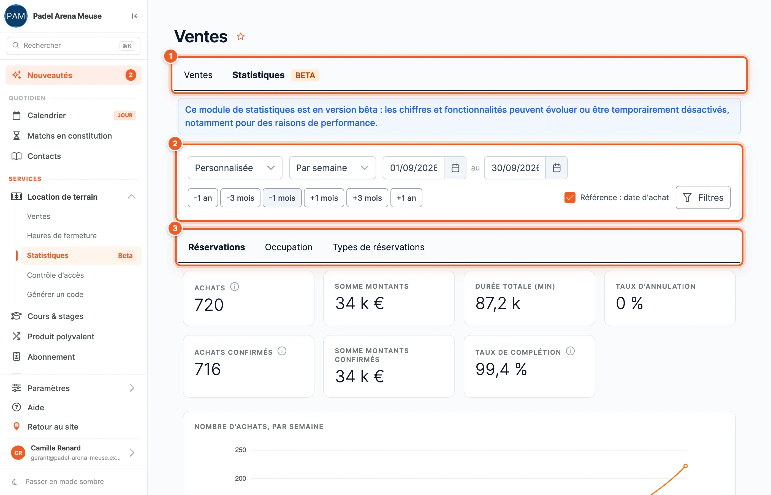The width and height of the screenshot is (771, 495).
Task: Shift the period back with -3 mois
Action: 240,198
